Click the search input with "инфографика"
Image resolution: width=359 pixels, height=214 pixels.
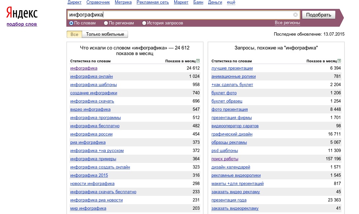(x=180, y=15)
